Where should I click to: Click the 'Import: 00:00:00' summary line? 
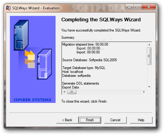(x=88, y=52)
